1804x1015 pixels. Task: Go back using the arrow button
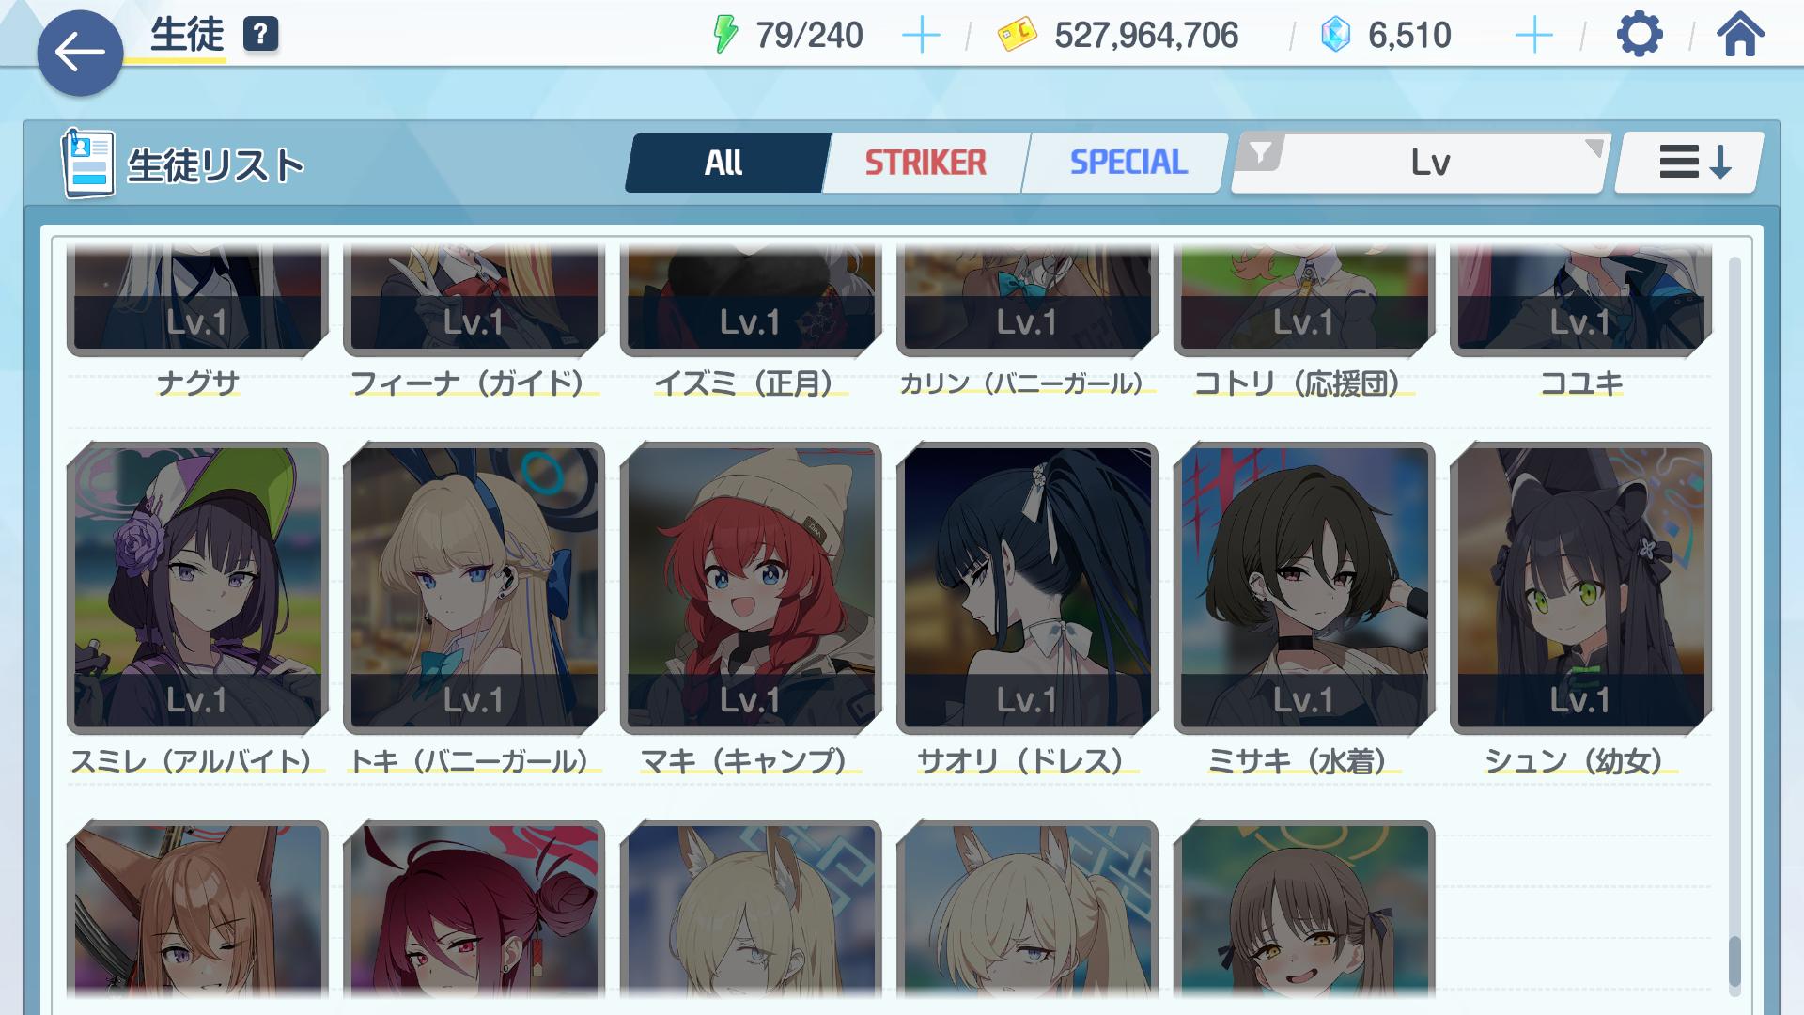80,54
